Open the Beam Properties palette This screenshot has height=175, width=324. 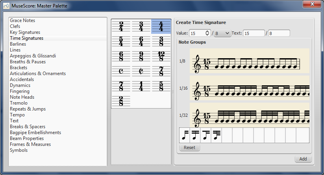click(x=27, y=138)
